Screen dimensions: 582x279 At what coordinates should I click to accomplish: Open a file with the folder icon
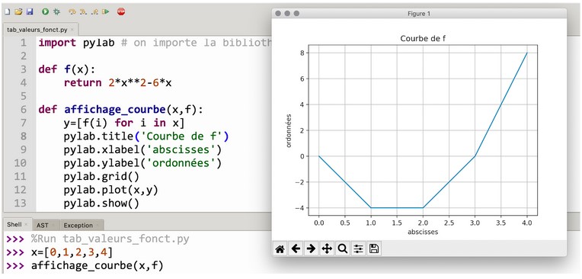coord(18,12)
